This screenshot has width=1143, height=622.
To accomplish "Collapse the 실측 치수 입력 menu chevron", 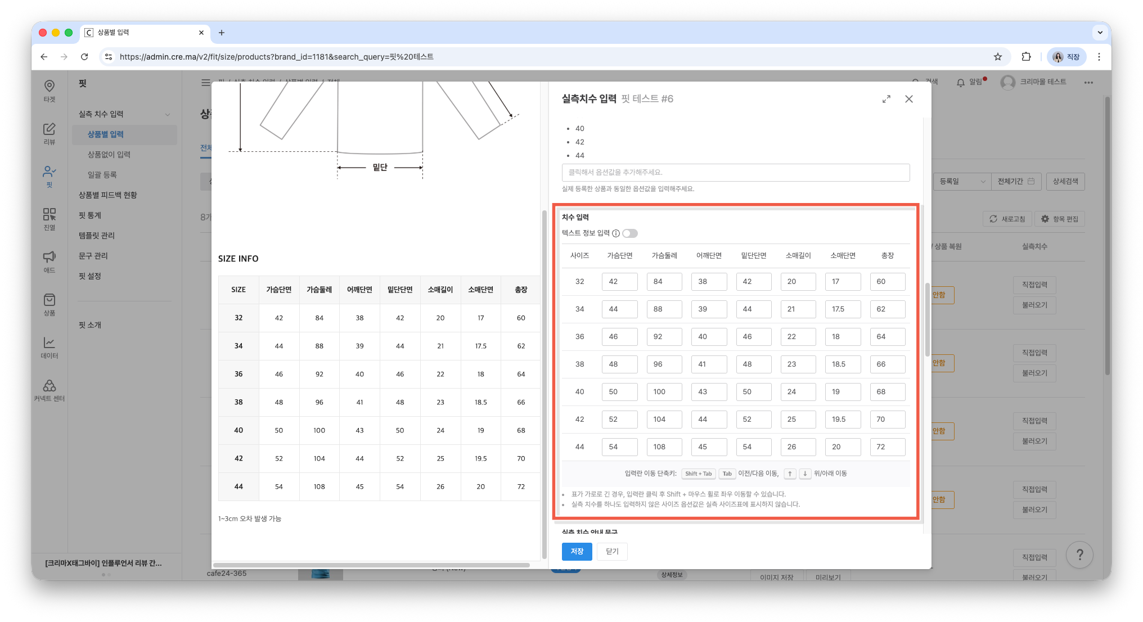I will [168, 115].
